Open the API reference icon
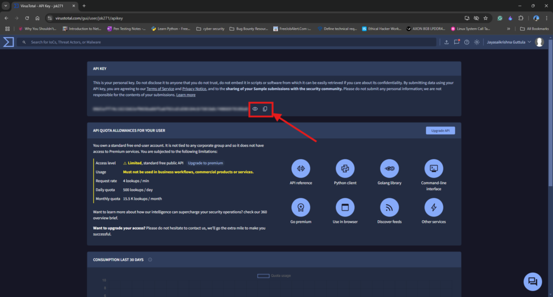The image size is (553, 297). [x=301, y=168]
